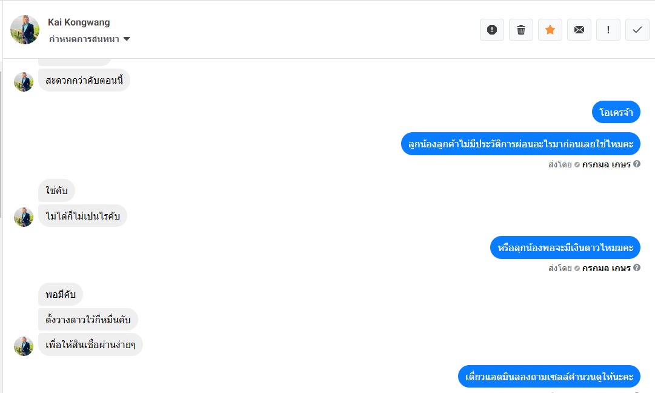Select the ตั้งวางดาวไว้กี่หมื่นคับ message bubble
This screenshot has height=393, width=655.
tap(88, 320)
